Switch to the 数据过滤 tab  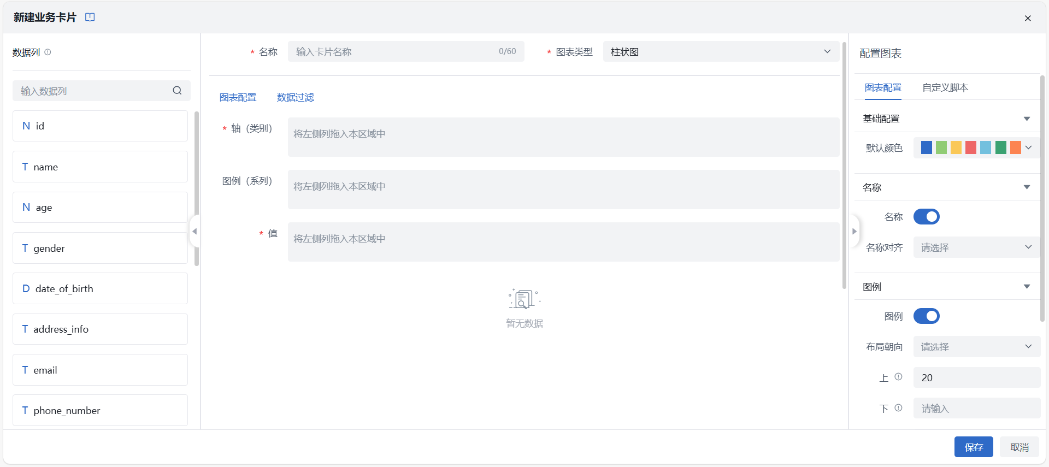pyautogui.click(x=295, y=97)
